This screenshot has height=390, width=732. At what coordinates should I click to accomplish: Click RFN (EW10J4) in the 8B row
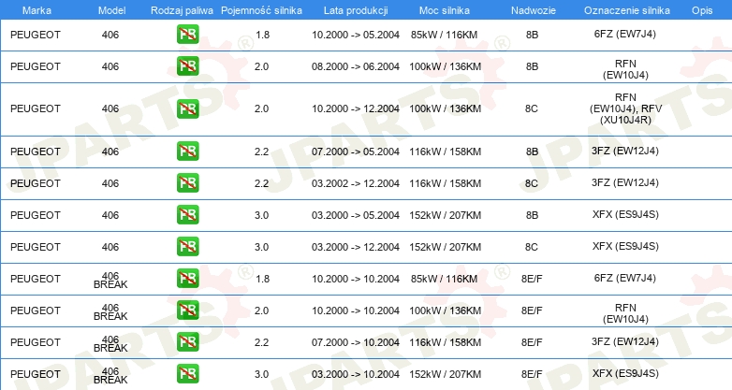(x=625, y=69)
